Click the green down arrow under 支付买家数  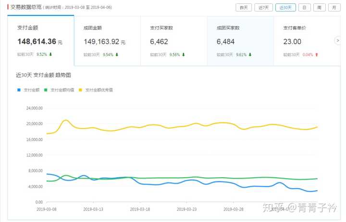click(x=183, y=54)
